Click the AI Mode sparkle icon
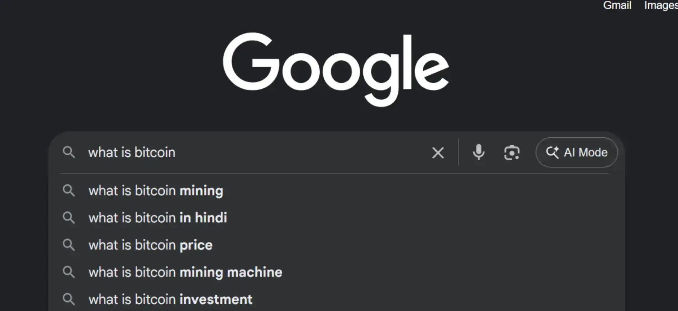 (x=553, y=152)
